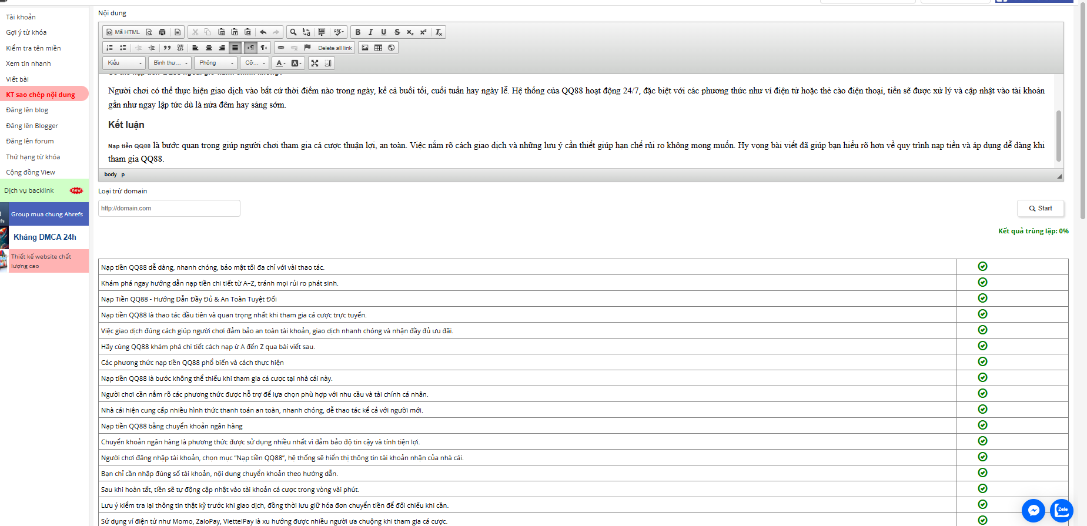Toggle italic formatting
The image size is (1087, 526).
[370, 32]
